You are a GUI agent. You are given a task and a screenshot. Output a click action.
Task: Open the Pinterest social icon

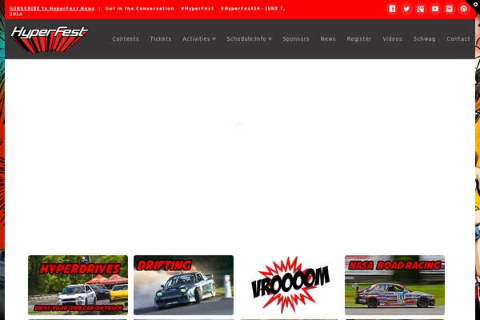(464, 9)
